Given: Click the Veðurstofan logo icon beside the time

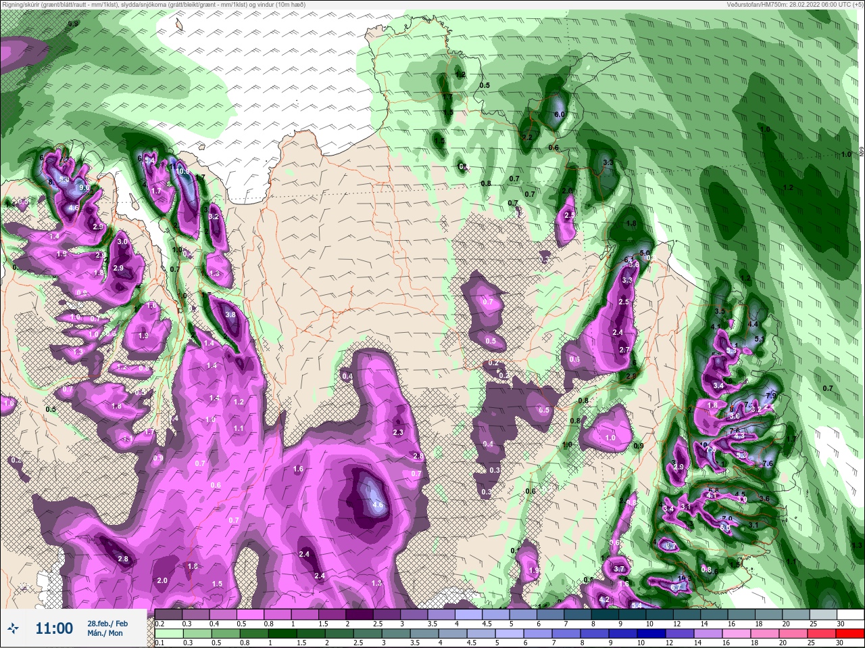Looking at the screenshot, I should coord(13,628).
